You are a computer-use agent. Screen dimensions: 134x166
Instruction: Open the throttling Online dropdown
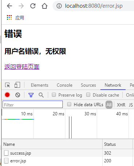pos(130,95)
